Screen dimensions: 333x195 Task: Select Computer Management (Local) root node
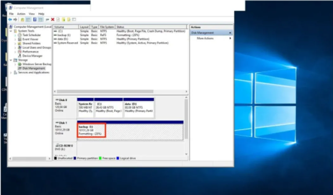pos(33,27)
